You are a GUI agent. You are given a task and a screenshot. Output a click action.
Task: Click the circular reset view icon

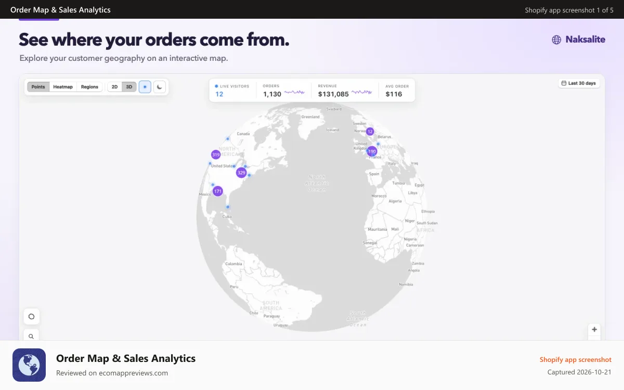coord(31,316)
